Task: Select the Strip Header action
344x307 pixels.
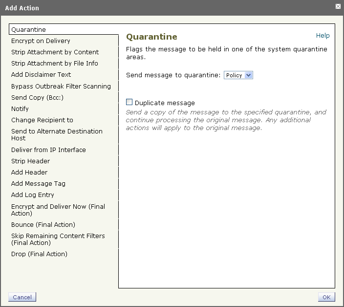Action: tap(30, 161)
